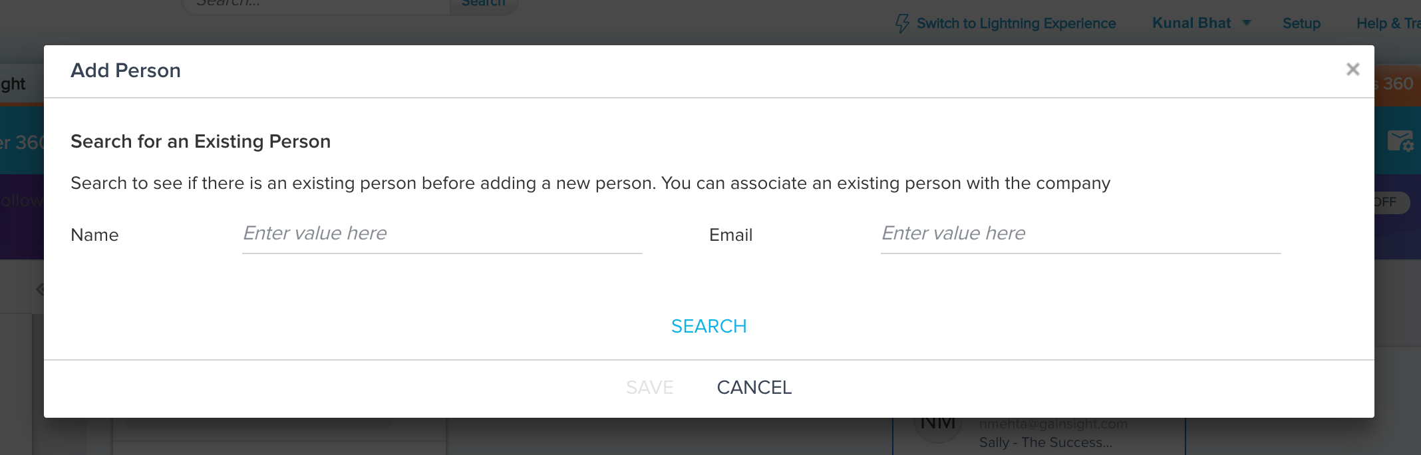Collapse the left panel chevron
The image size is (1421, 455).
tap(40, 289)
